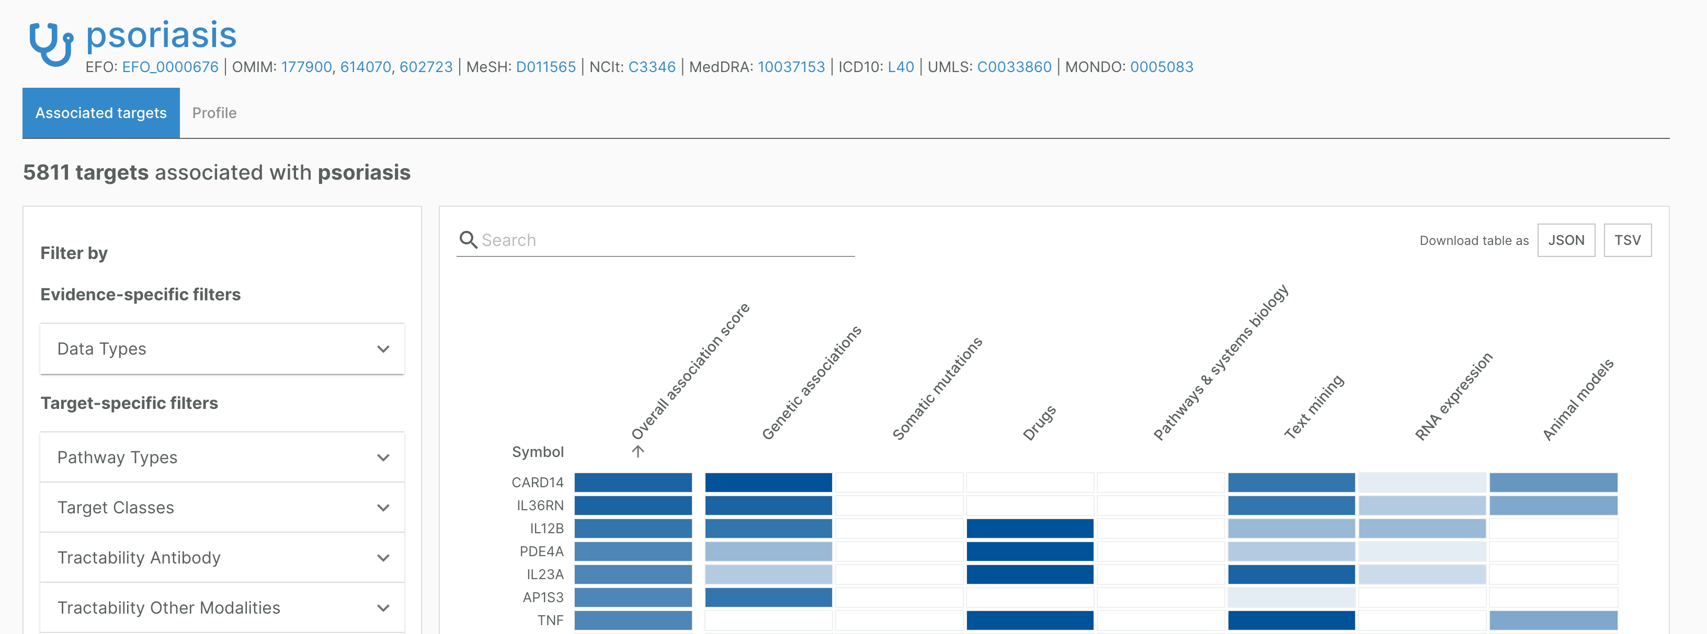Image resolution: width=1707 pixels, height=634 pixels.
Task: Click the stethoscope disease icon
Action: [x=50, y=44]
